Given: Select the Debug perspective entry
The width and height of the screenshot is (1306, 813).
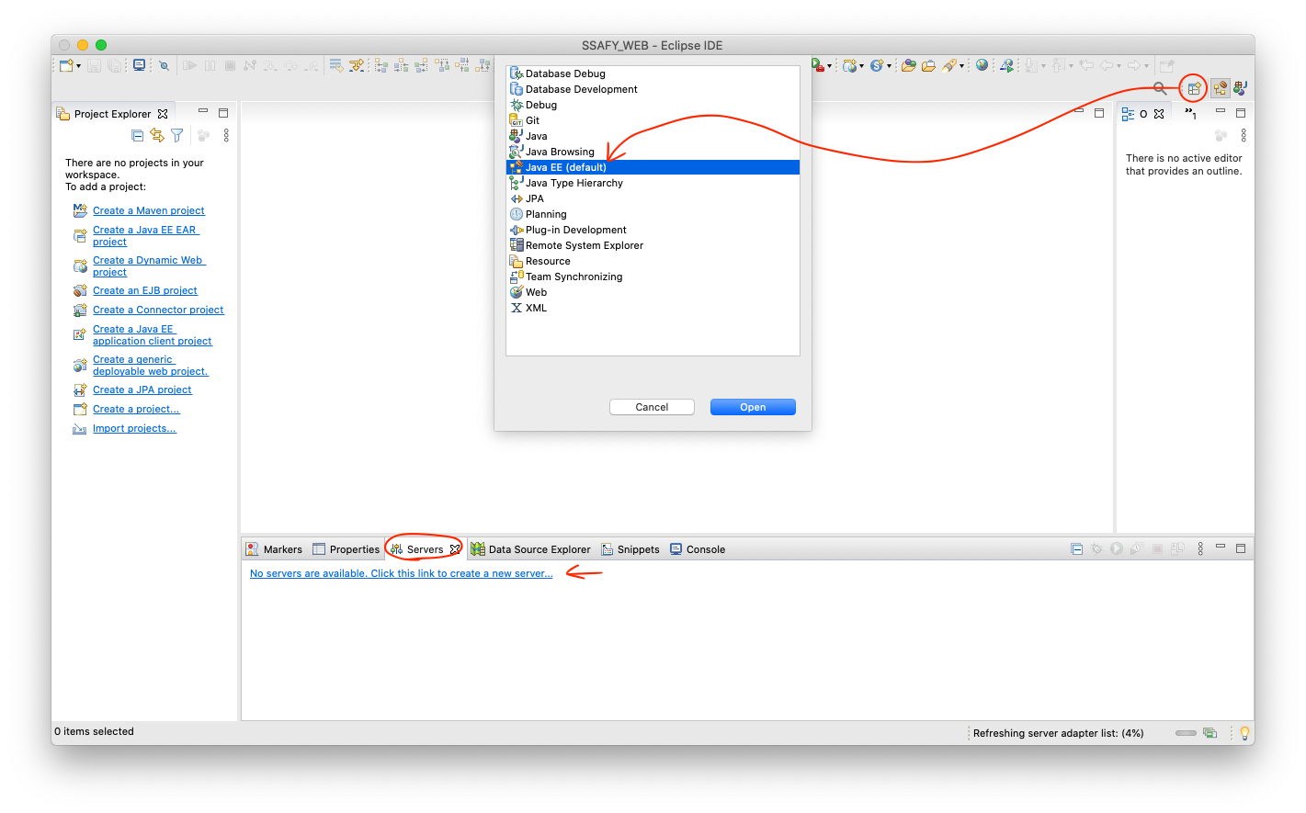Looking at the screenshot, I should (653, 105).
